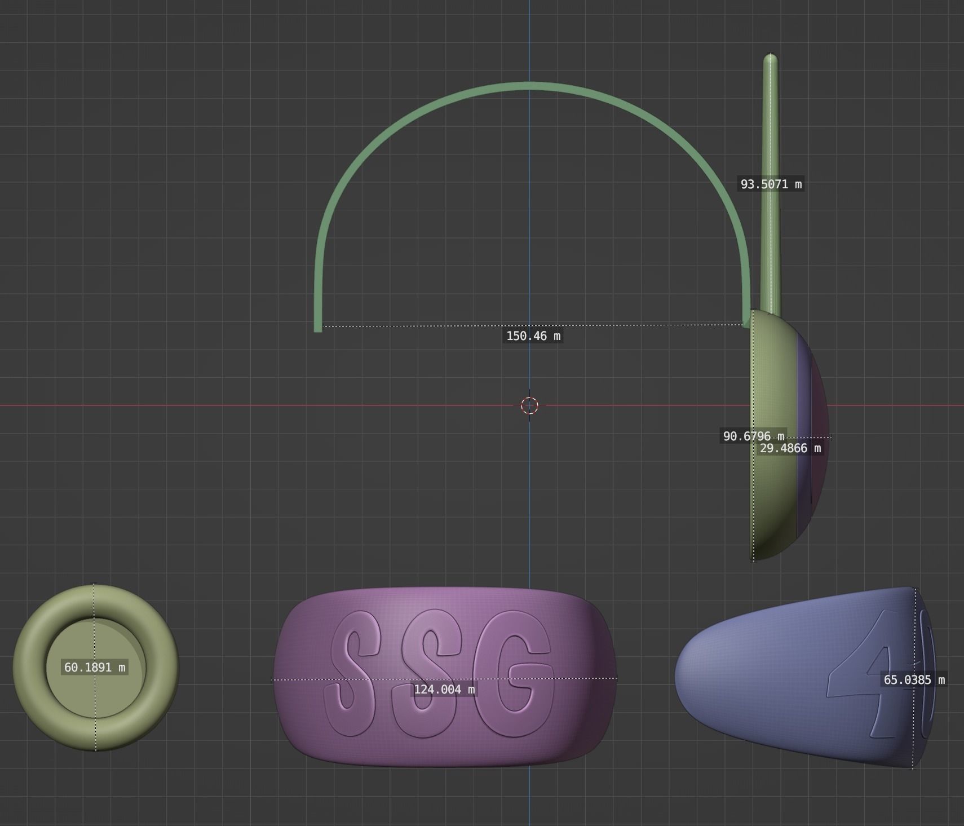
Task: Click the 90.6796 m measurement label
Action: (753, 436)
